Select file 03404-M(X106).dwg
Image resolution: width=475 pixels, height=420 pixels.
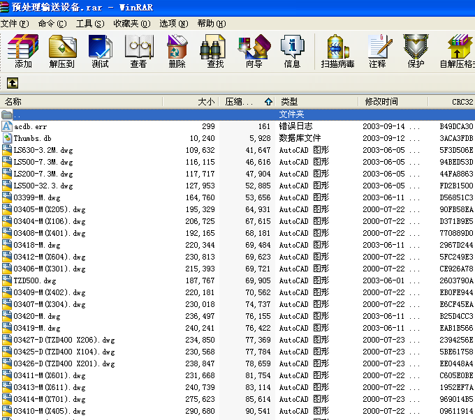pyautogui.click(x=50, y=221)
